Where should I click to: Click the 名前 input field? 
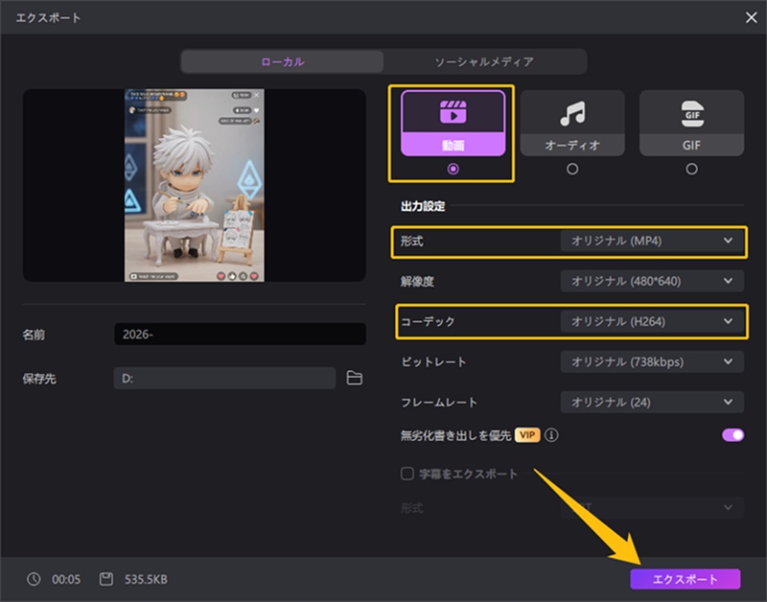(x=240, y=334)
